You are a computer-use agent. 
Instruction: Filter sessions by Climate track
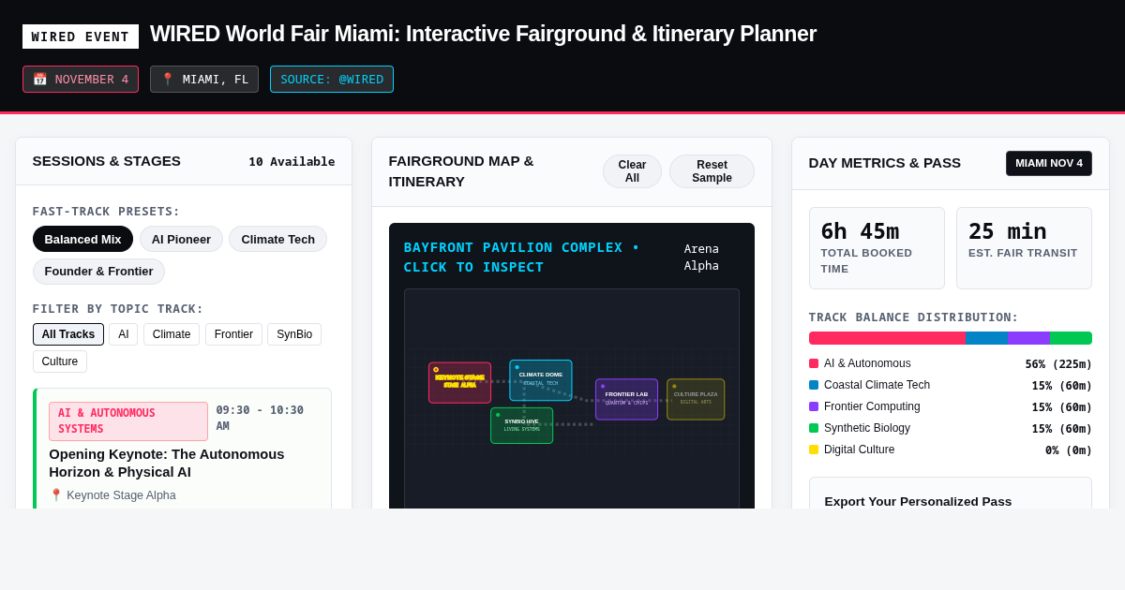[172, 334]
